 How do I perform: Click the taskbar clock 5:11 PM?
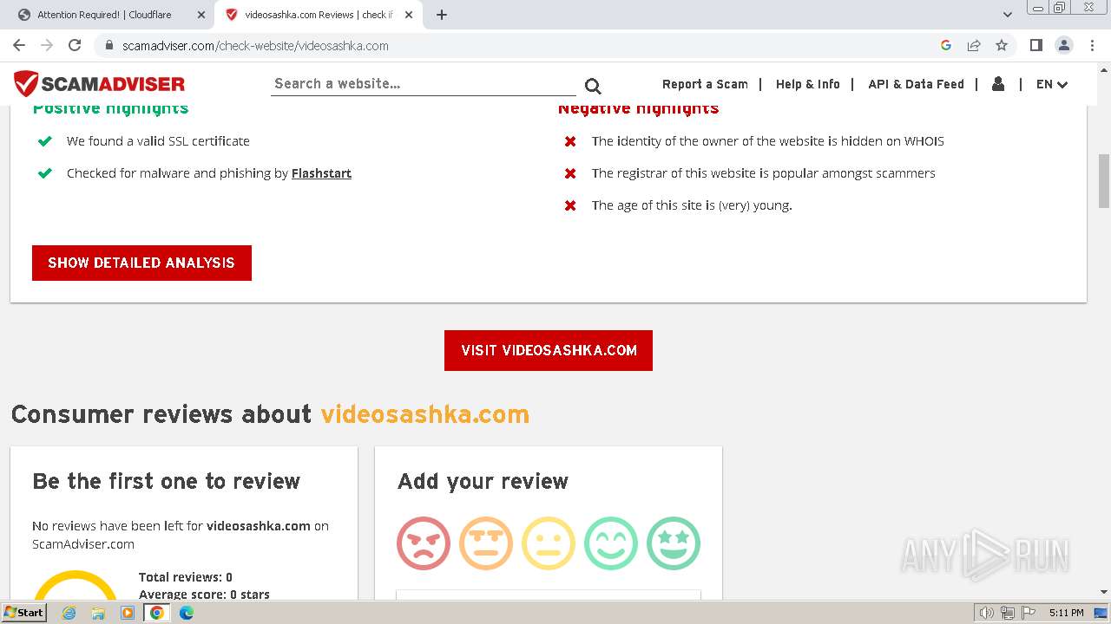click(1066, 613)
